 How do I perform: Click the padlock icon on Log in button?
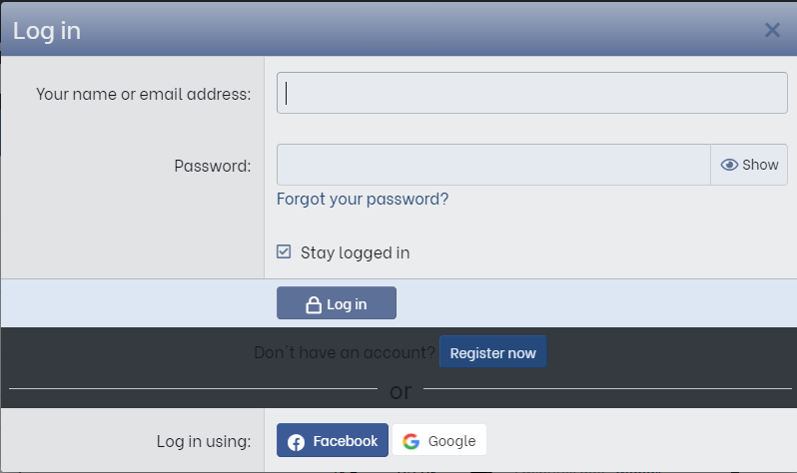coord(313,304)
